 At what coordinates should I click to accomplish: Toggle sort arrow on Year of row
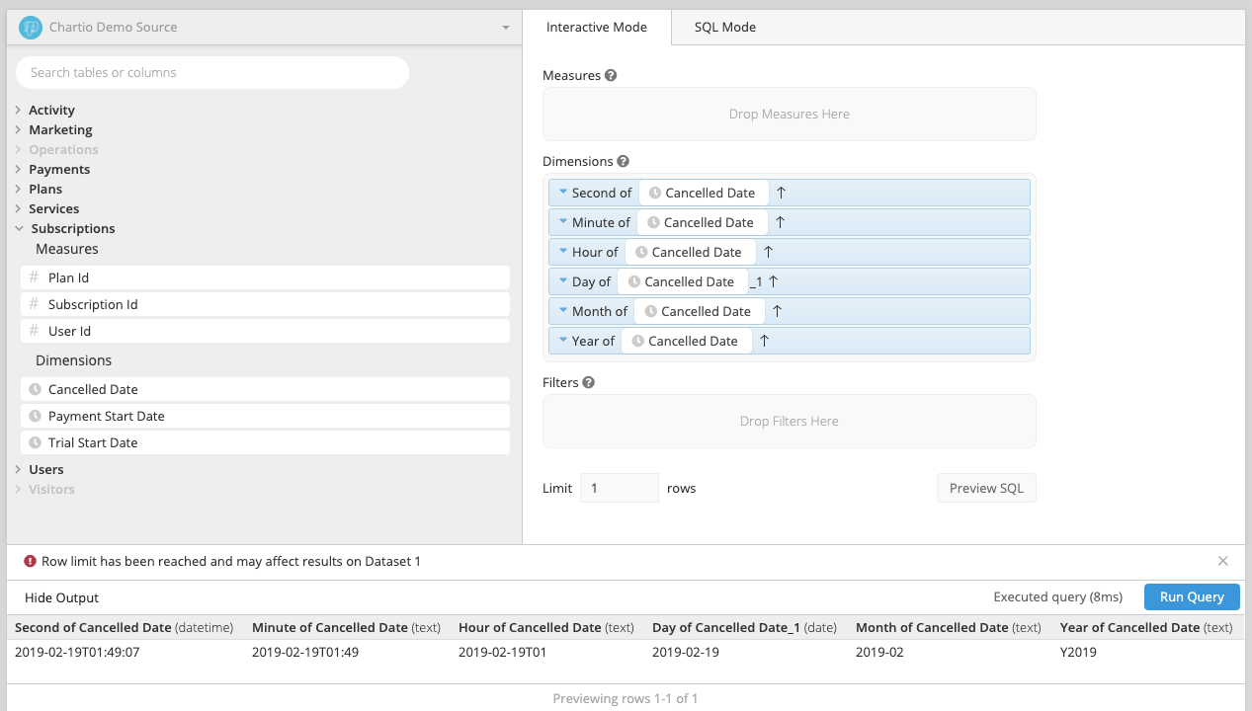(764, 341)
